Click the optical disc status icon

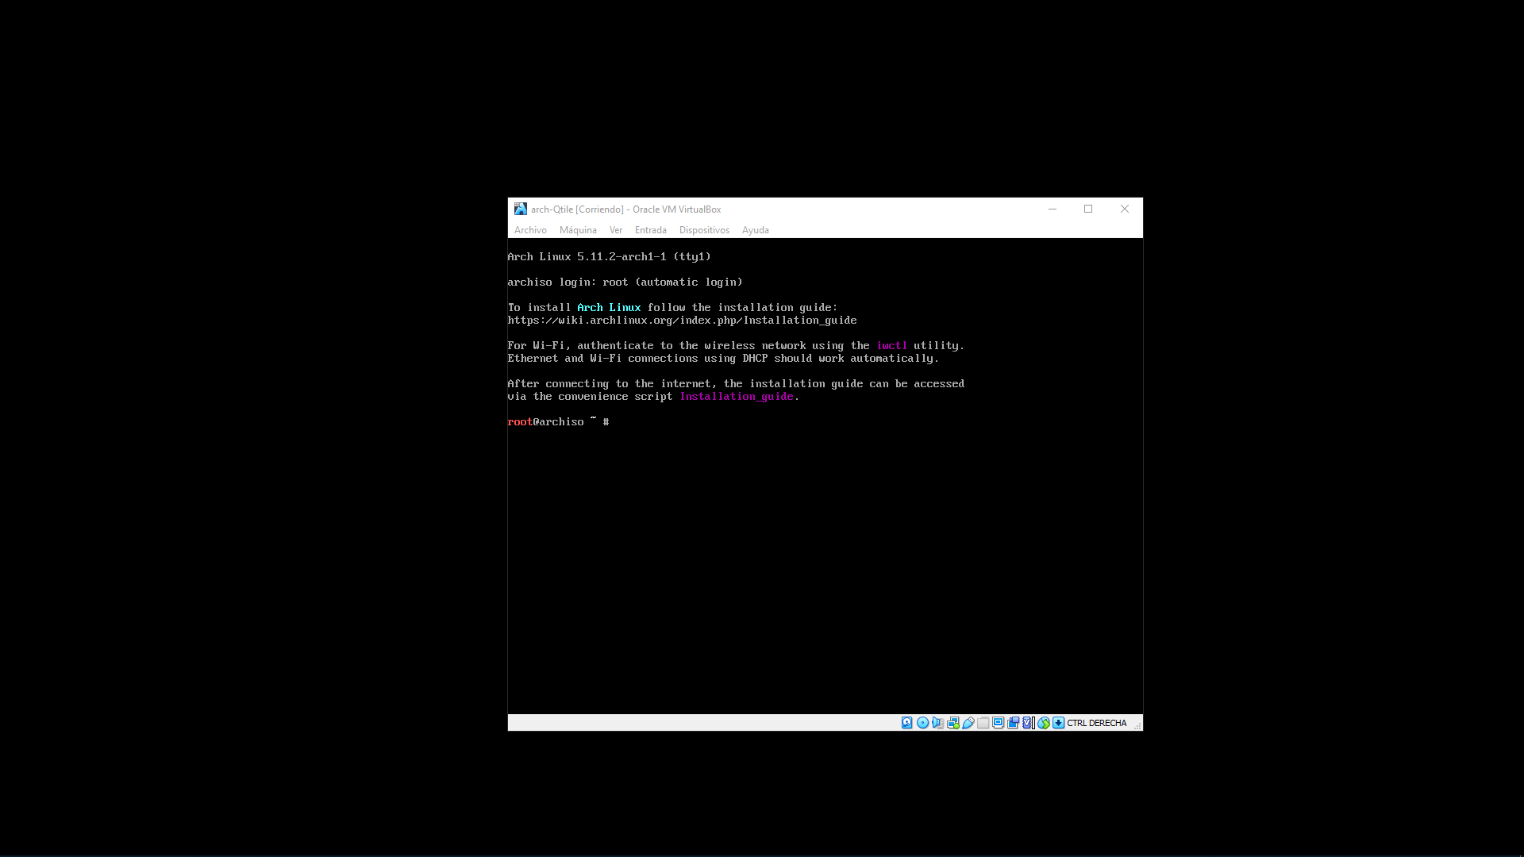pyautogui.click(x=922, y=723)
